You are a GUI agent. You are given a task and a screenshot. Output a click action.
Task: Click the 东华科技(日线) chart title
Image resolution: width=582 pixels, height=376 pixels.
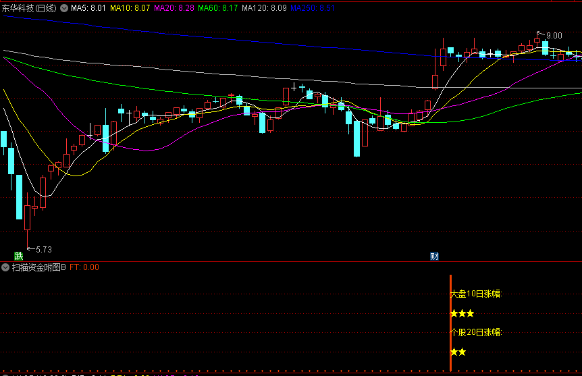pyautogui.click(x=29, y=8)
